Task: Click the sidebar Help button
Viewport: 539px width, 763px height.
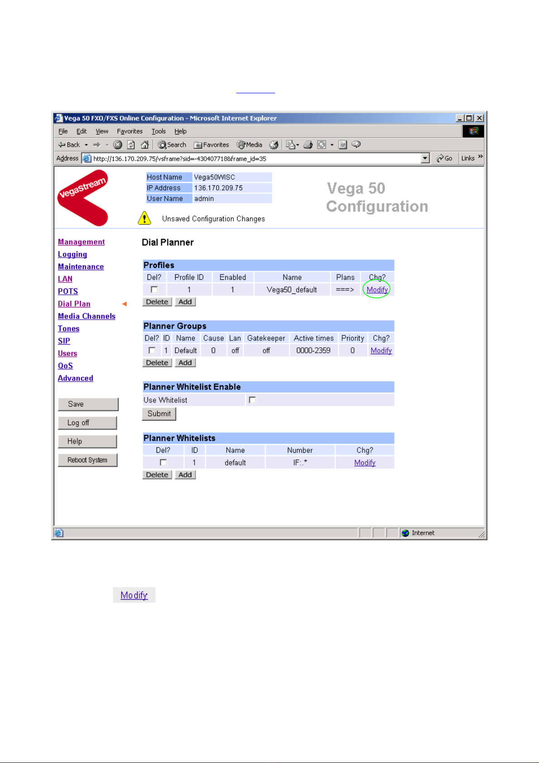Action: pyautogui.click(x=87, y=441)
